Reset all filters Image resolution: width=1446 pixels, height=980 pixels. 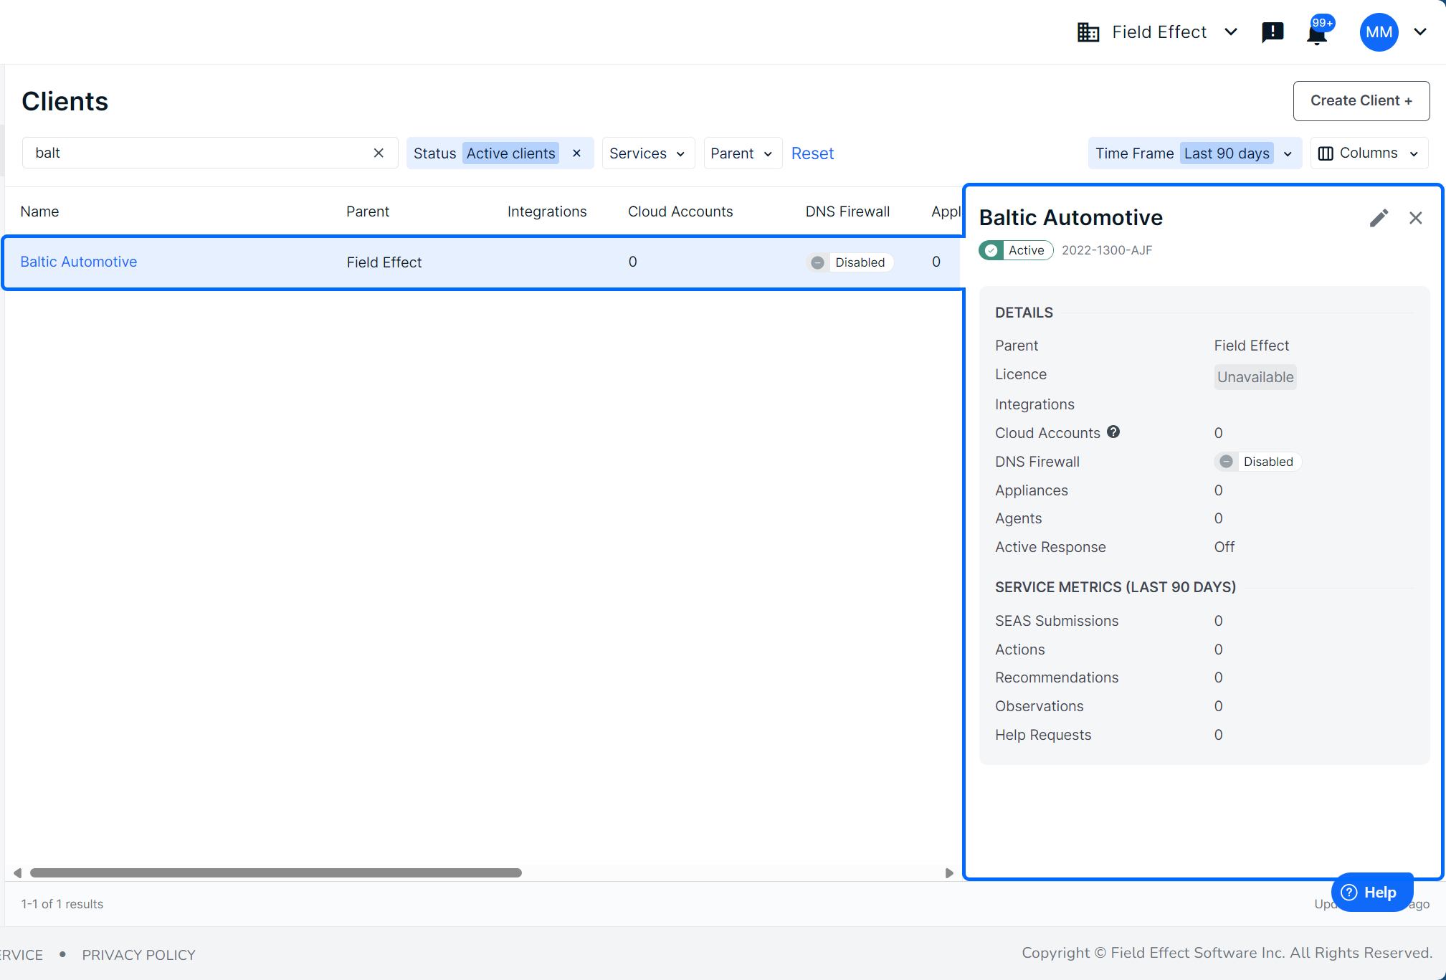[812, 153]
